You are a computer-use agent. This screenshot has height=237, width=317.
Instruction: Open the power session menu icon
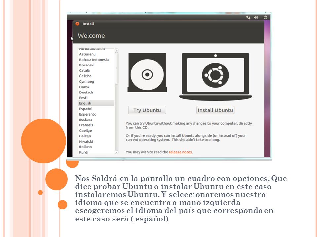pos(265,17)
